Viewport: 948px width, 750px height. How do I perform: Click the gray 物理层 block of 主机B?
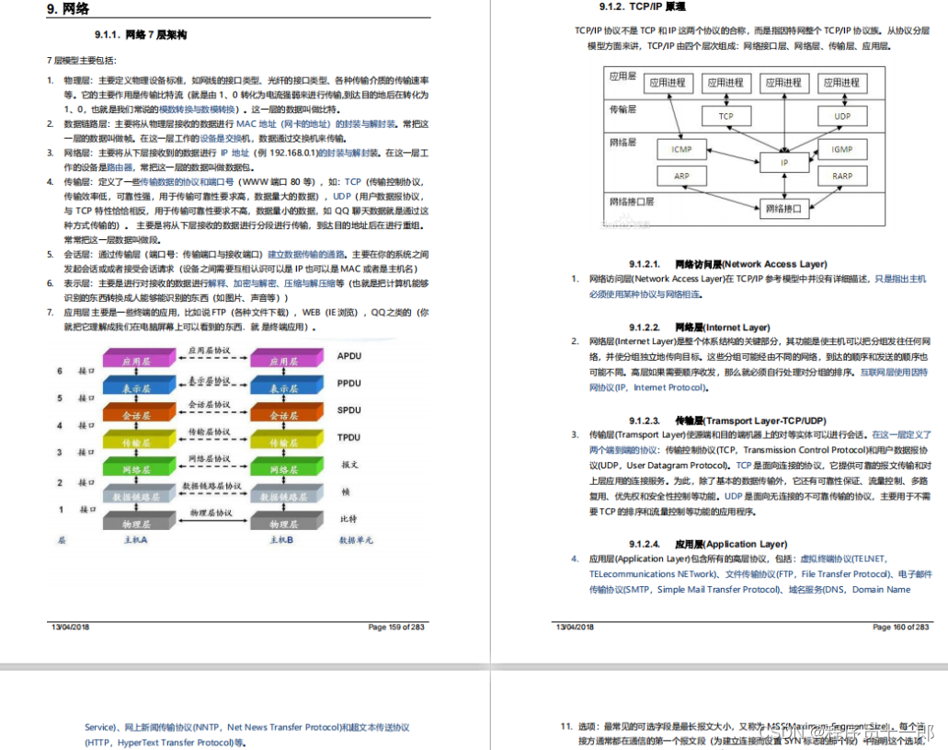287,521
